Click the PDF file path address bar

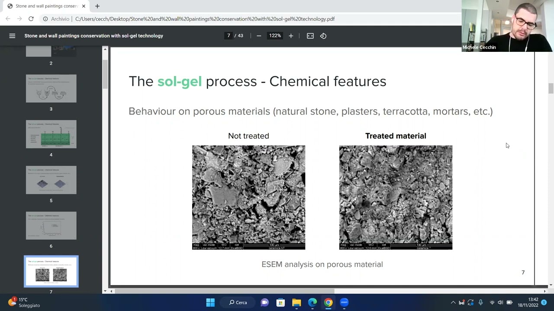(205, 19)
